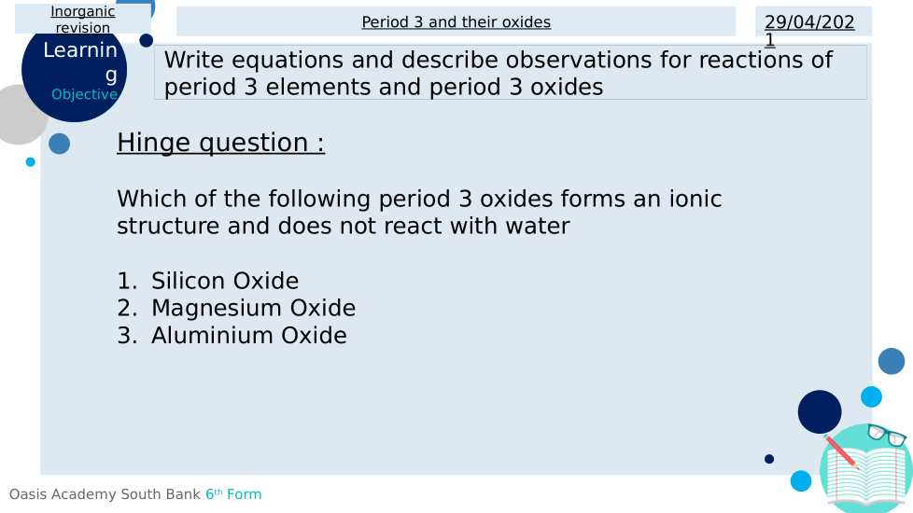Image resolution: width=913 pixels, height=513 pixels.
Task: Click the ionic structure question text
Action: 418,212
